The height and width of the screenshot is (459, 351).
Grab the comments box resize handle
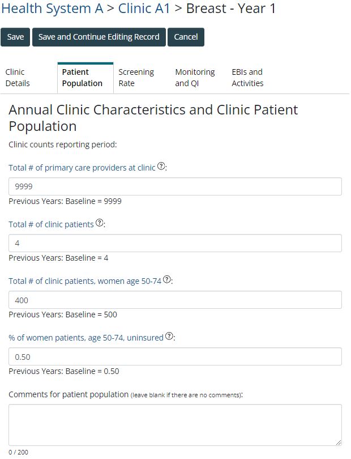tap(339, 443)
